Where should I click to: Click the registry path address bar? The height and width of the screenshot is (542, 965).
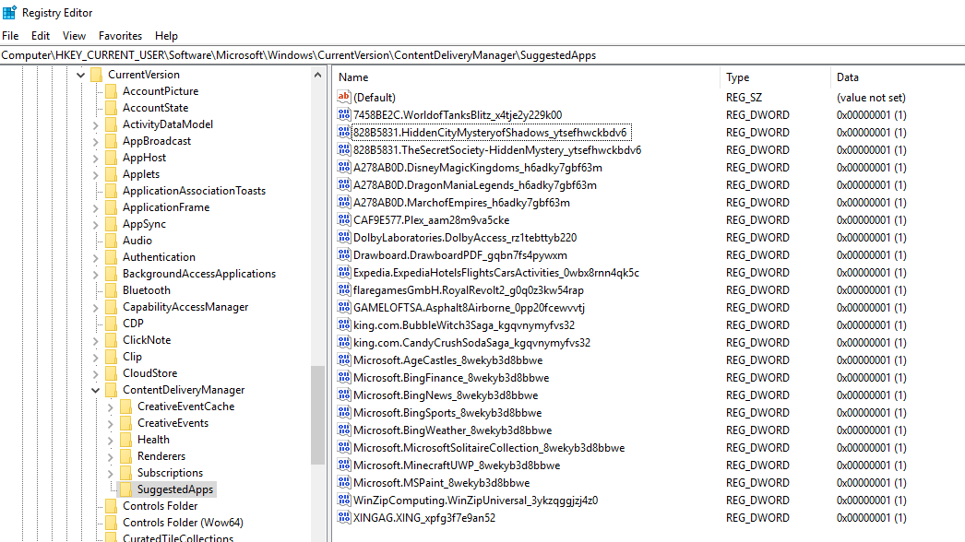click(482, 54)
